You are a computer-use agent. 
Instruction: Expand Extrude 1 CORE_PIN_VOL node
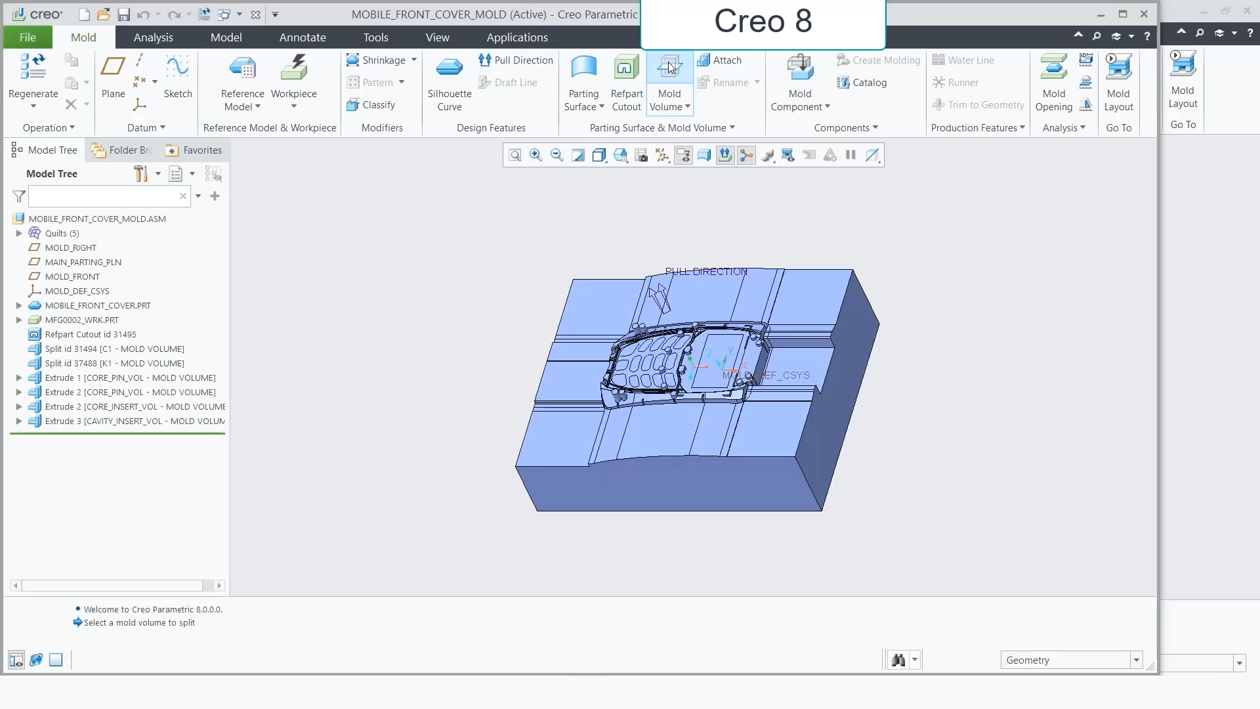coord(19,377)
